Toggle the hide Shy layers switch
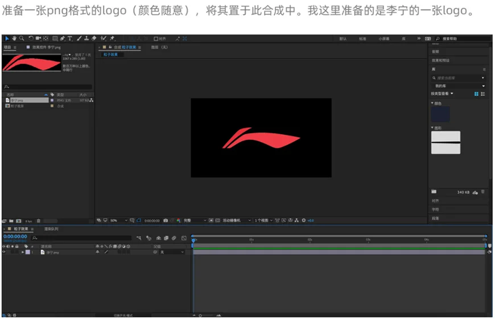This screenshot has height=319, width=495. tap(159, 238)
